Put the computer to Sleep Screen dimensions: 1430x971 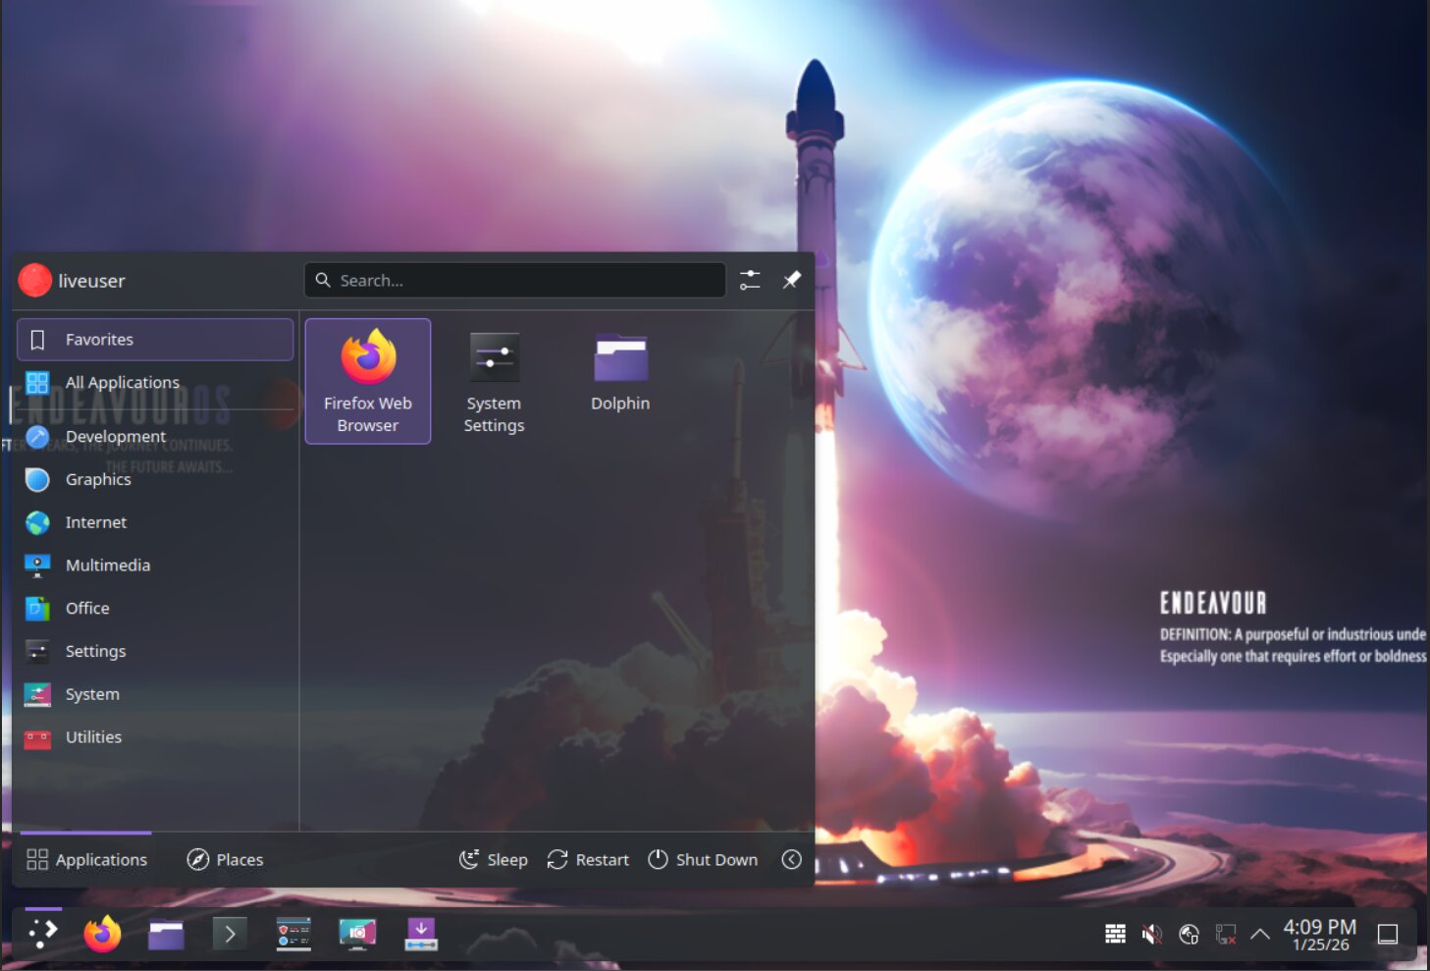493,859
